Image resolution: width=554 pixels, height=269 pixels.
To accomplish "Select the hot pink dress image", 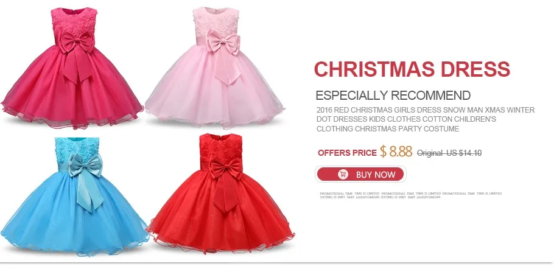I will click(x=72, y=67).
